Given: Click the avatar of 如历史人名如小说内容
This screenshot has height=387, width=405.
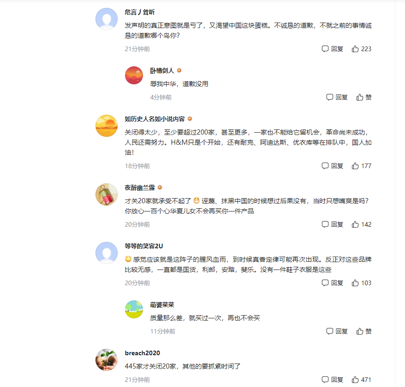Looking at the screenshot, I should coord(107,126).
